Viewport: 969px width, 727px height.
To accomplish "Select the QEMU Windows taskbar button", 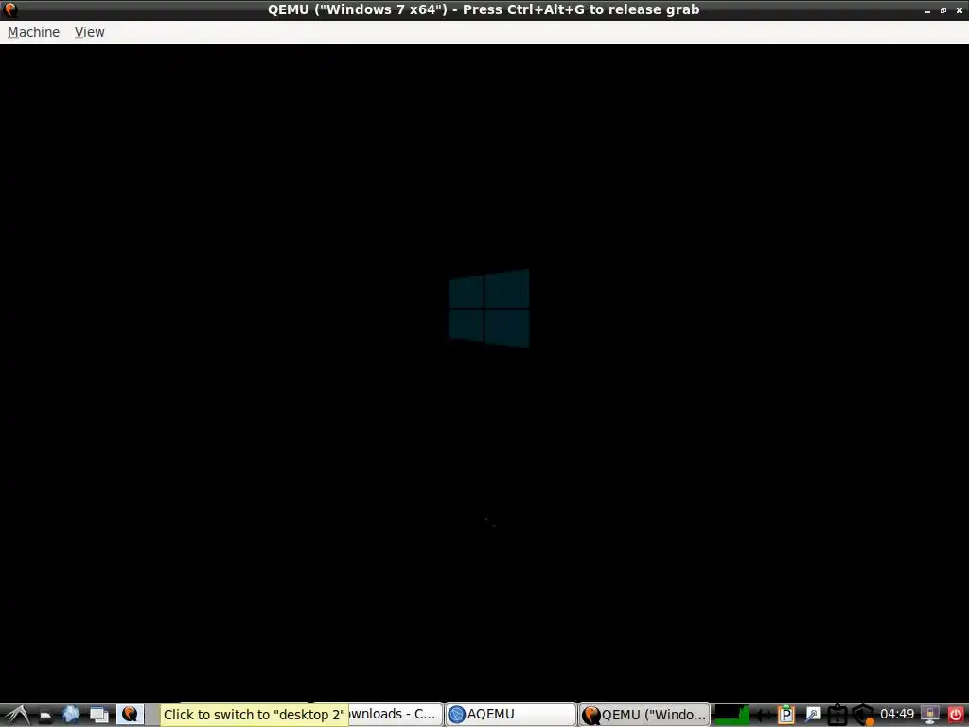I will [644, 715].
